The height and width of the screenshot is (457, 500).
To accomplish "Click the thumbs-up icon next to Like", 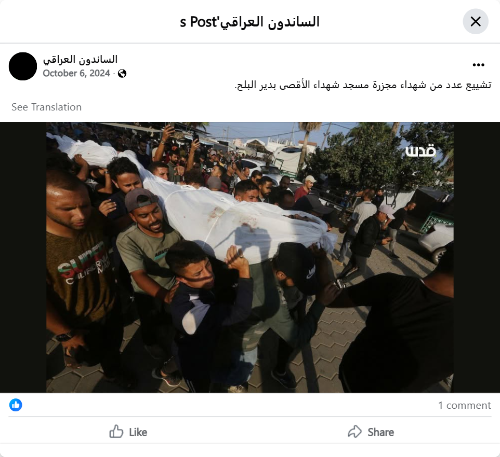I will (x=116, y=432).
